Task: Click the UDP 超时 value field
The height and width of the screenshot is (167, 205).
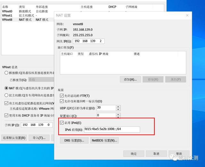Action: (106, 108)
